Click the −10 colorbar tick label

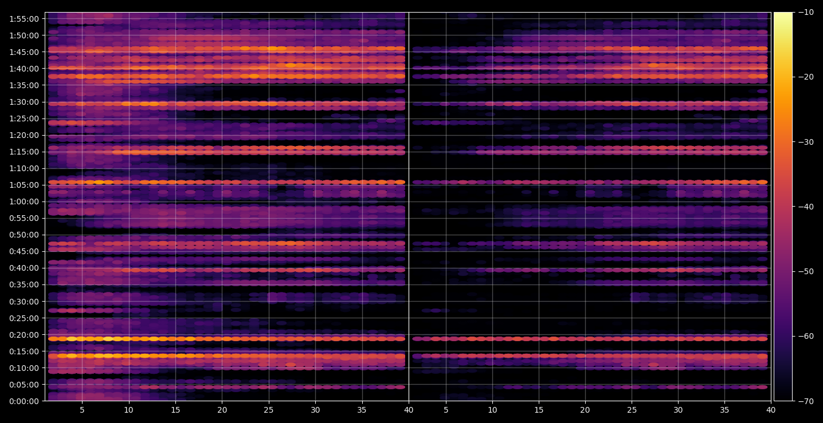[x=806, y=12]
